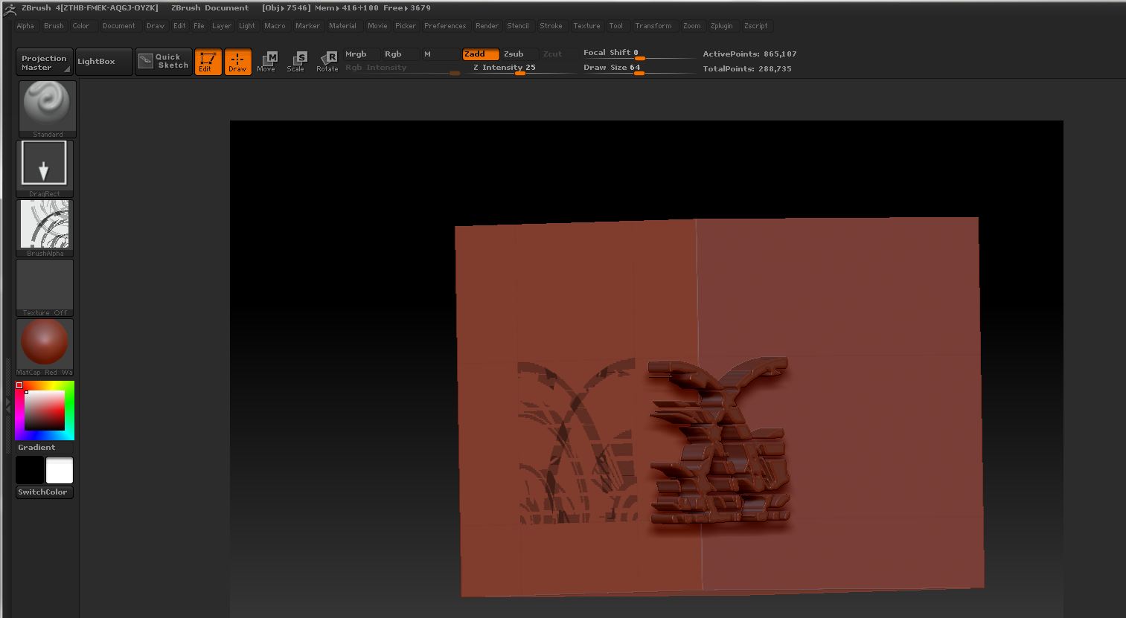
Task: Open the Texture Off selector
Action: pos(45,286)
